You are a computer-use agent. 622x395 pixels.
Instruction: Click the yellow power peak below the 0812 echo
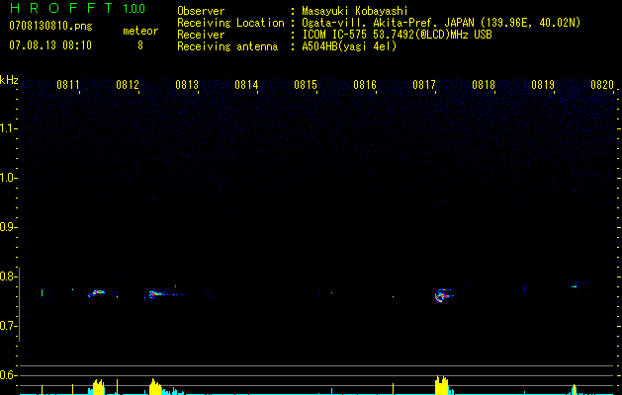tap(155, 387)
